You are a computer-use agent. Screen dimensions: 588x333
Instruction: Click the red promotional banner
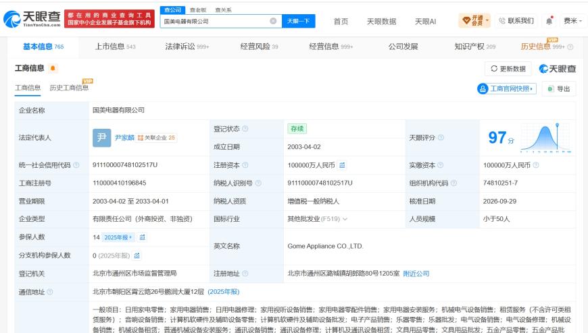click(x=109, y=19)
